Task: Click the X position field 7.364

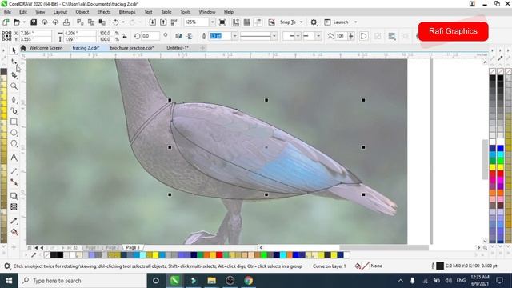Action: click(x=35, y=34)
